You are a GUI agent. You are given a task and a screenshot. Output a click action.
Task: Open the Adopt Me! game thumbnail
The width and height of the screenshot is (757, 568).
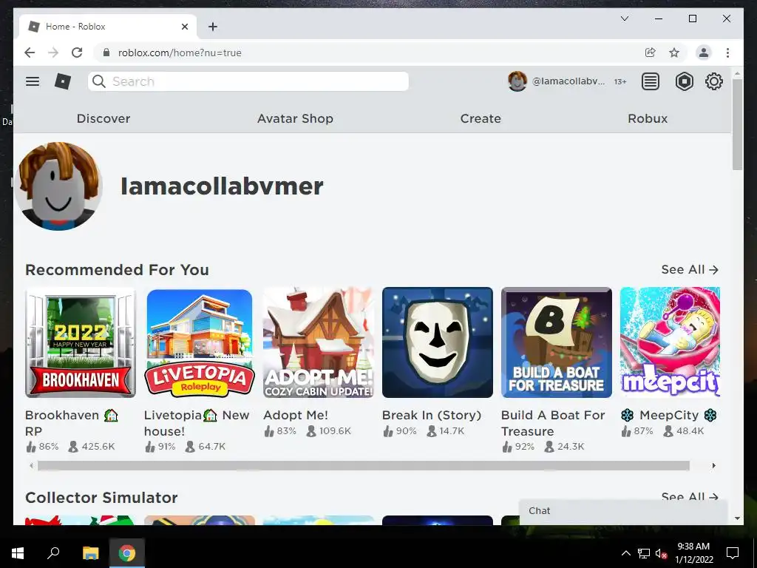(x=319, y=342)
